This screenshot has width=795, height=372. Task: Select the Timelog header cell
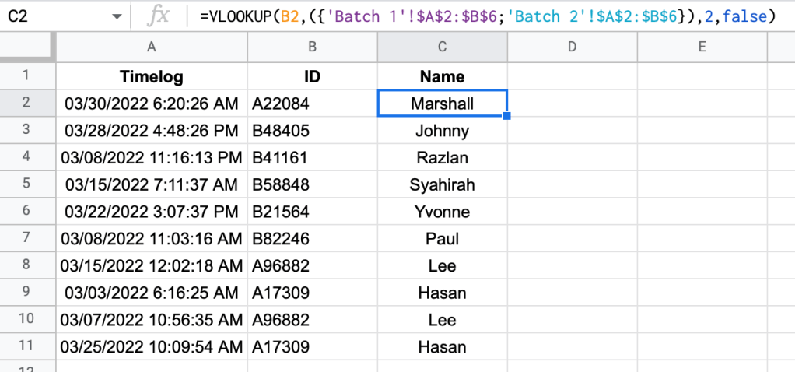pos(152,76)
